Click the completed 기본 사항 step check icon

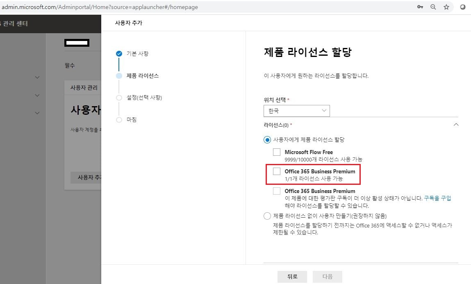[119, 54]
